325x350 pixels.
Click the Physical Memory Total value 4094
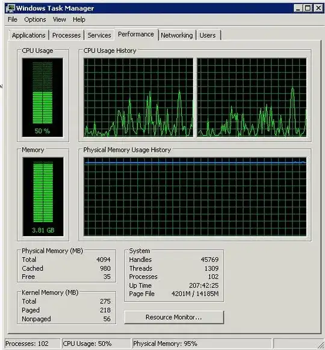click(104, 260)
